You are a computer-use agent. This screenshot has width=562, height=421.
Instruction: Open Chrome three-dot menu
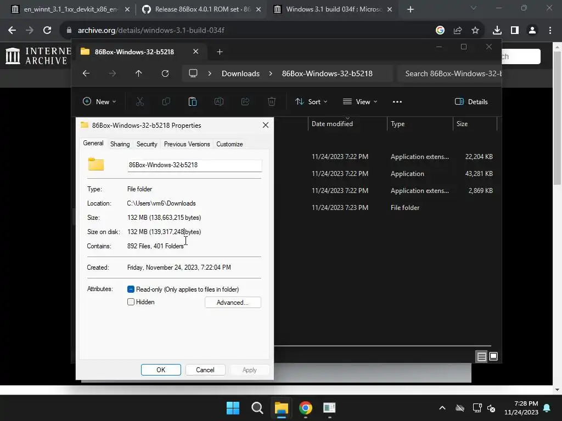(x=550, y=31)
